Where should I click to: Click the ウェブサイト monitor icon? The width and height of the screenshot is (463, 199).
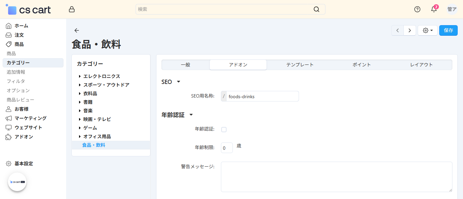click(9, 127)
